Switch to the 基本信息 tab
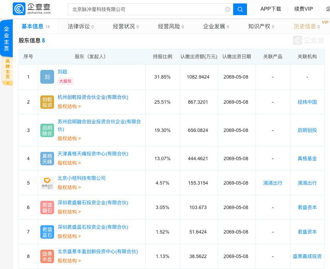Screen dimensions: 330x269 tap(35, 27)
